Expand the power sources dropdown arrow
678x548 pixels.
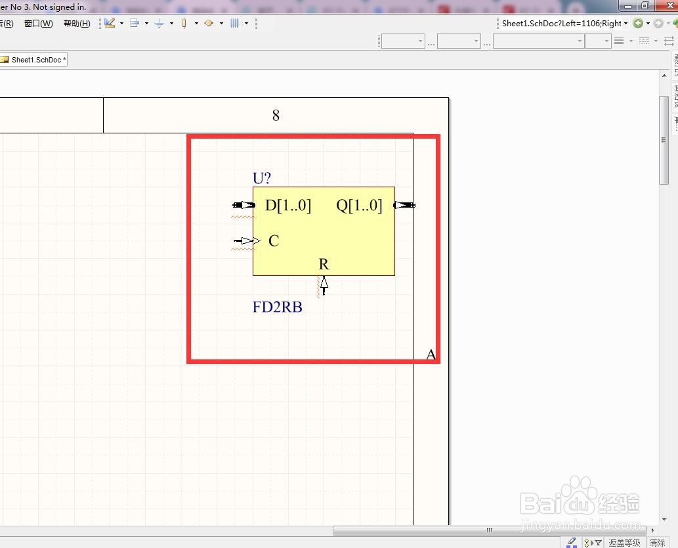tap(172, 24)
